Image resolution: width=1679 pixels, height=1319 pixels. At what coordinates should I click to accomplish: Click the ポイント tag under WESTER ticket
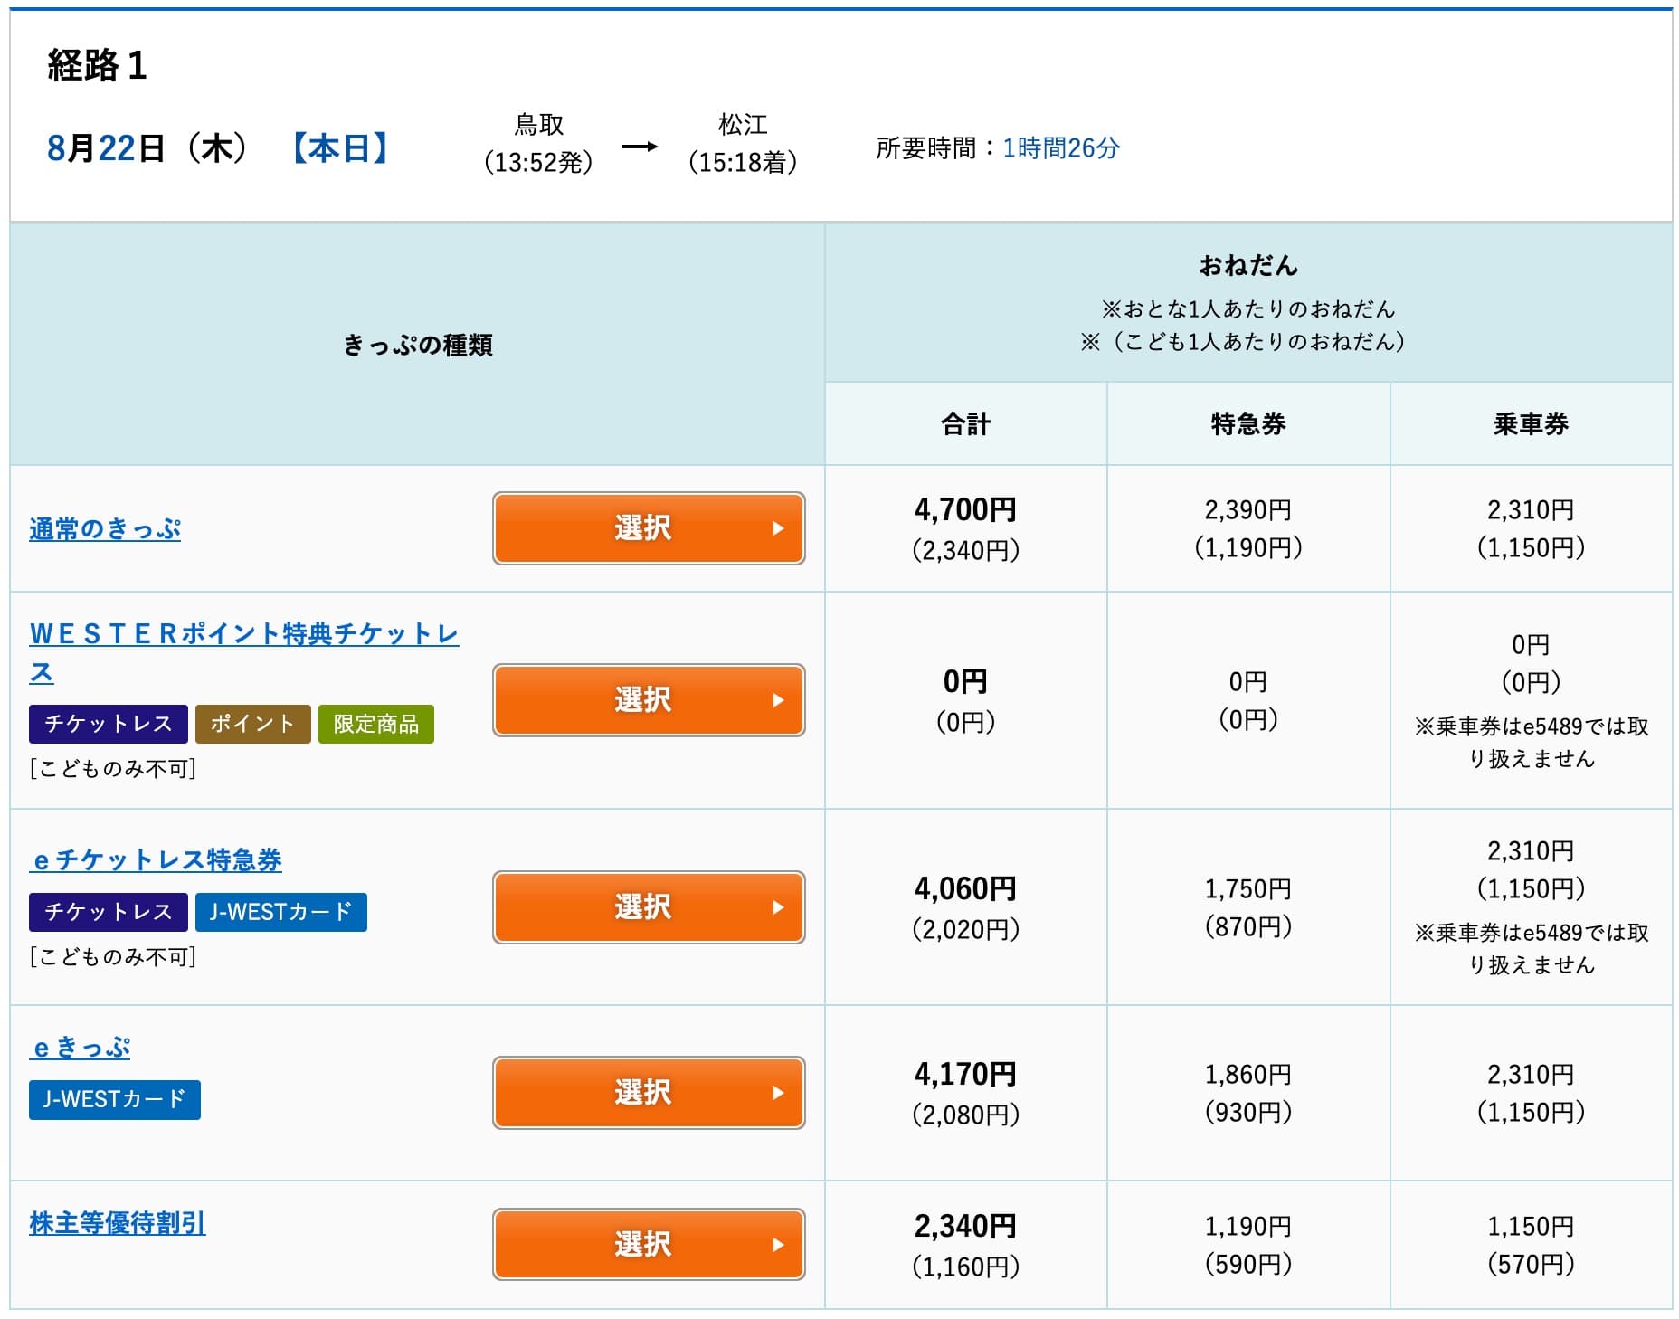pos(253,724)
